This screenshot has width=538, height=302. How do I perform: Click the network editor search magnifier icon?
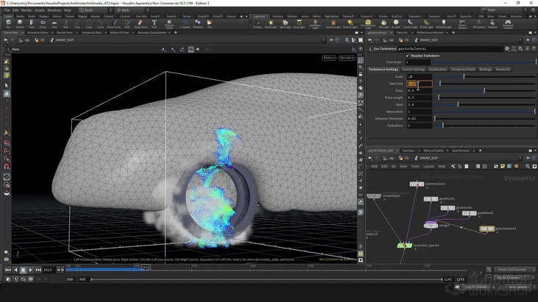click(528, 166)
